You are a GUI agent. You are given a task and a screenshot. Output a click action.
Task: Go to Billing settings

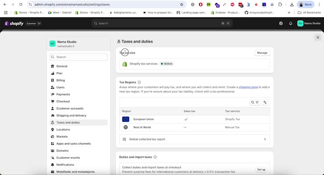[x=78, y=80]
